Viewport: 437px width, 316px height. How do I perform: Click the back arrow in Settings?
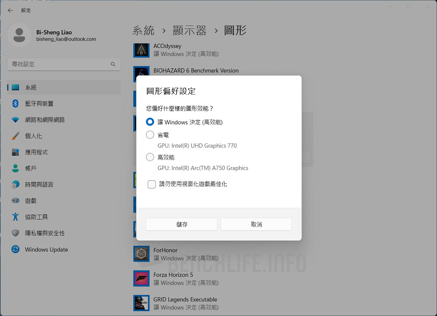10,10
